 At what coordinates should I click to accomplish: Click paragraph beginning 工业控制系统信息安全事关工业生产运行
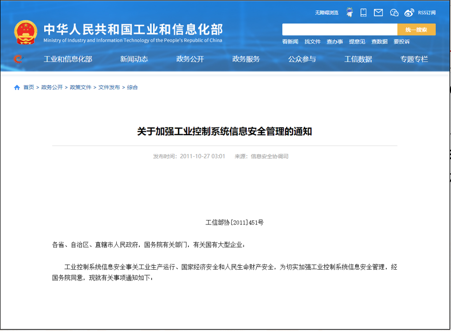224,272
